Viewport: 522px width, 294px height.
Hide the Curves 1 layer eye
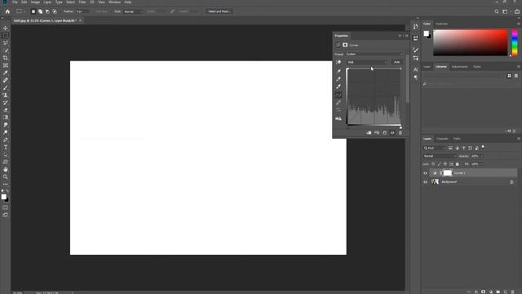425,173
